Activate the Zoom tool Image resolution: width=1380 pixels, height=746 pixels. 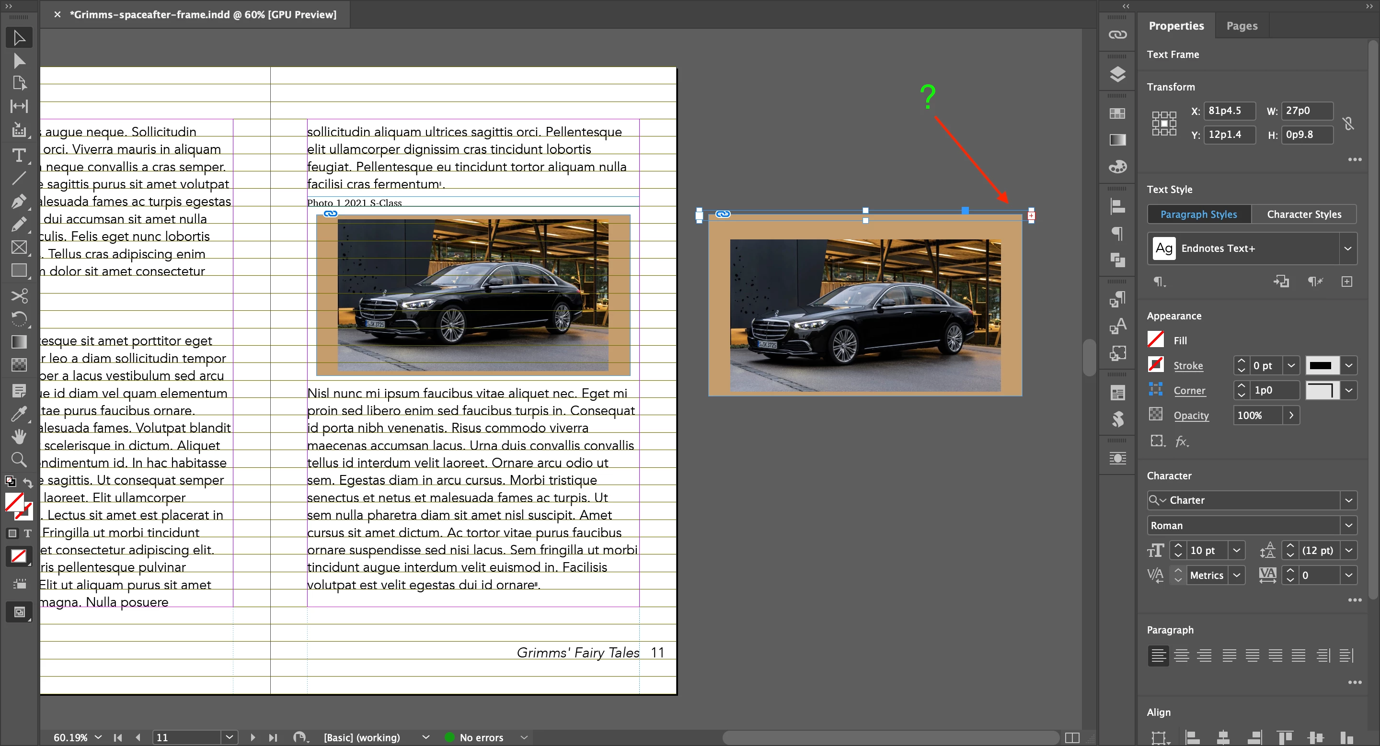[x=19, y=459]
